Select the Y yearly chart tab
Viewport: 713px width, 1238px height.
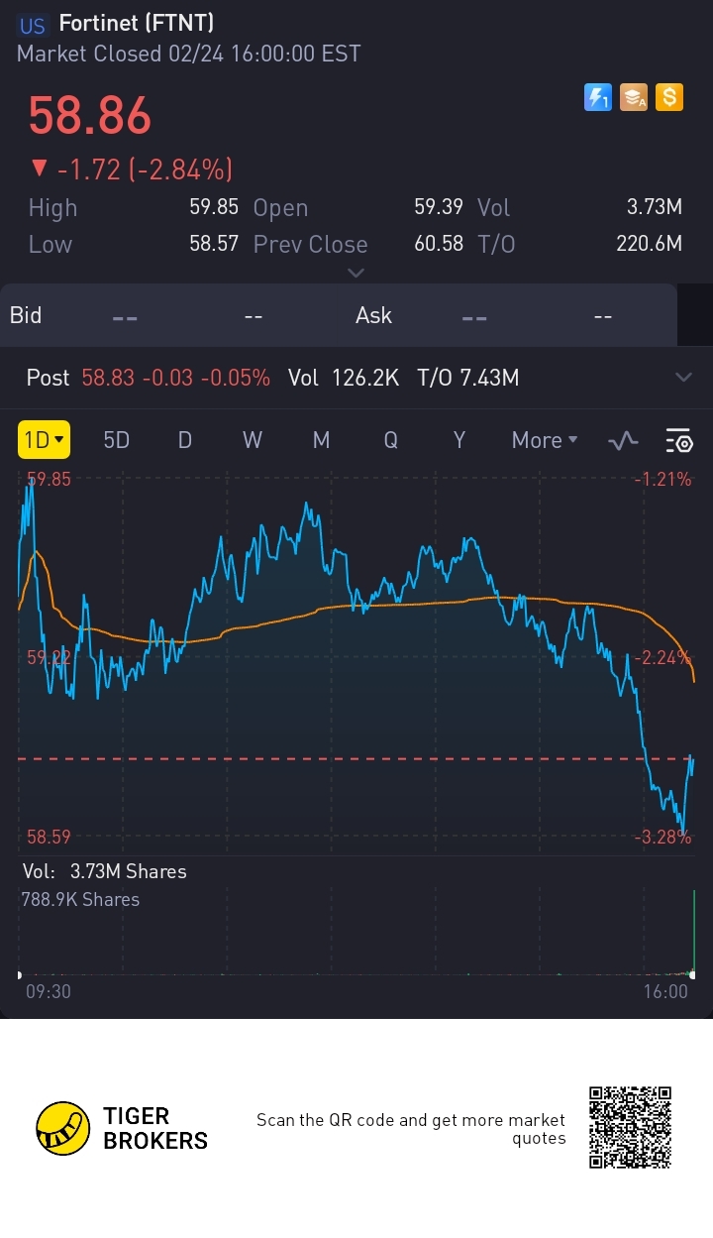tap(458, 440)
